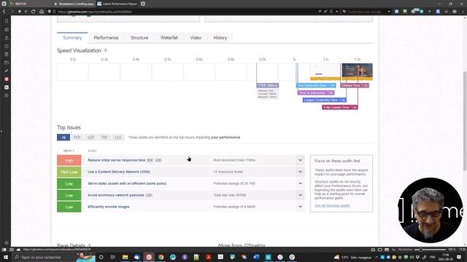This screenshot has width=467, height=262.
Task: Click Fully Loaded Time marker label
Action: point(340,107)
